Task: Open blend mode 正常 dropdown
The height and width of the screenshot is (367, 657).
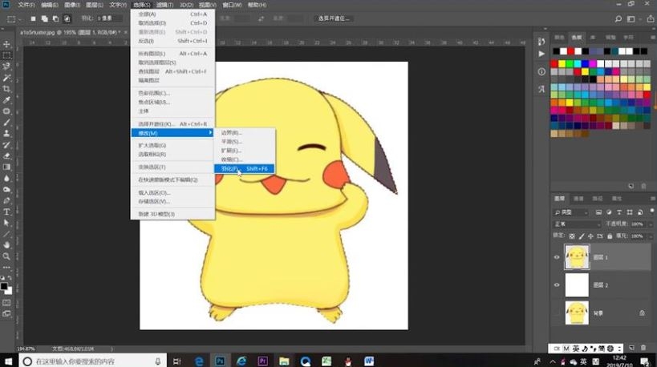Action: click(x=578, y=224)
